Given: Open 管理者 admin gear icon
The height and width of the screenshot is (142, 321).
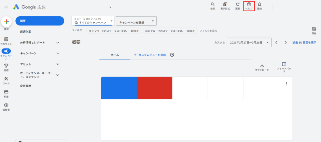Looking at the screenshot, I should [6, 105].
